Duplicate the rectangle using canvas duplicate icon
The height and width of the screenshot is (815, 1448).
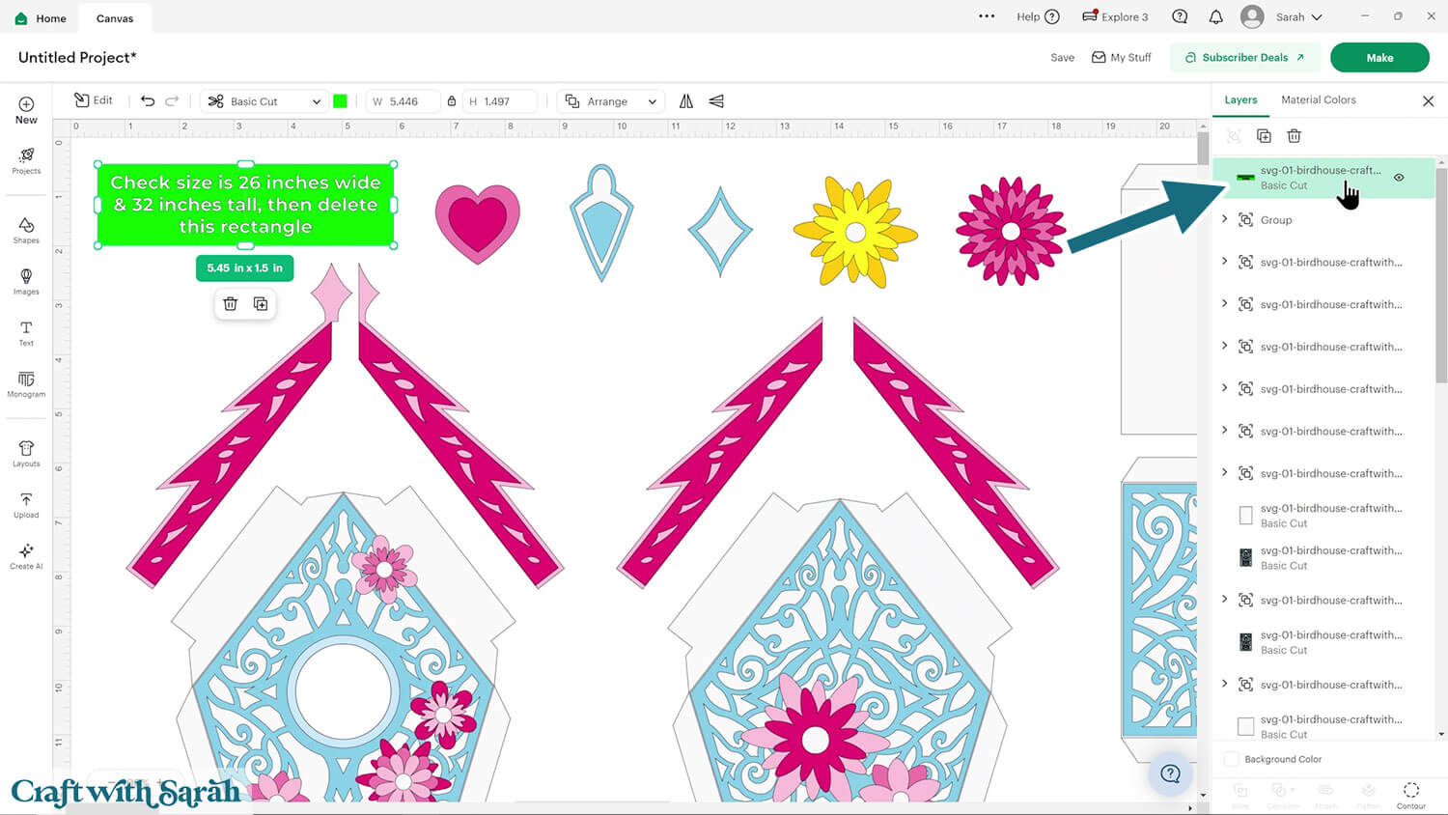pos(261,304)
